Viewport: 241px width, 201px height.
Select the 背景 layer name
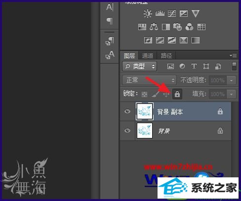[x=164, y=131]
